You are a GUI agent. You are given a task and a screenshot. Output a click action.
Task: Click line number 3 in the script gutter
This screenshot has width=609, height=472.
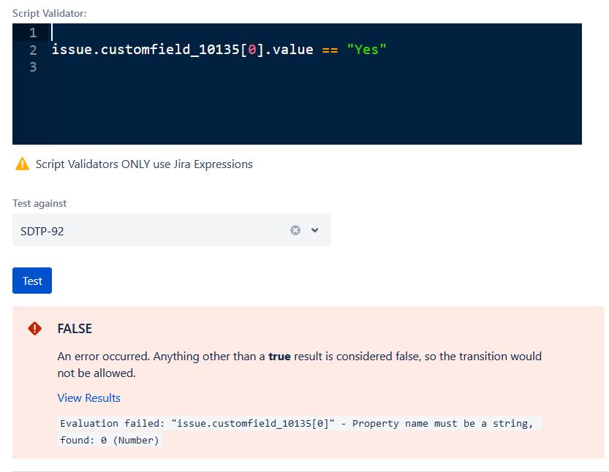pyautogui.click(x=32, y=66)
